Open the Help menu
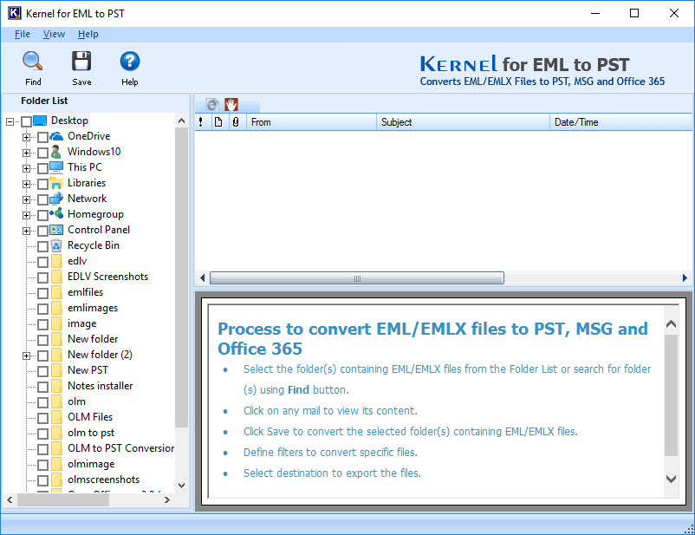 pos(88,34)
